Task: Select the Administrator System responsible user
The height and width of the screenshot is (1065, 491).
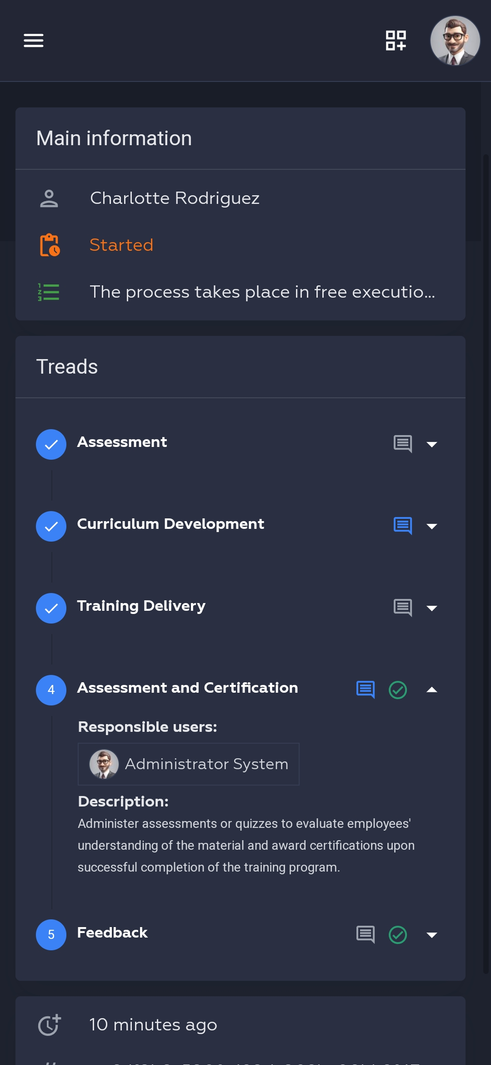Action: click(189, 764)
